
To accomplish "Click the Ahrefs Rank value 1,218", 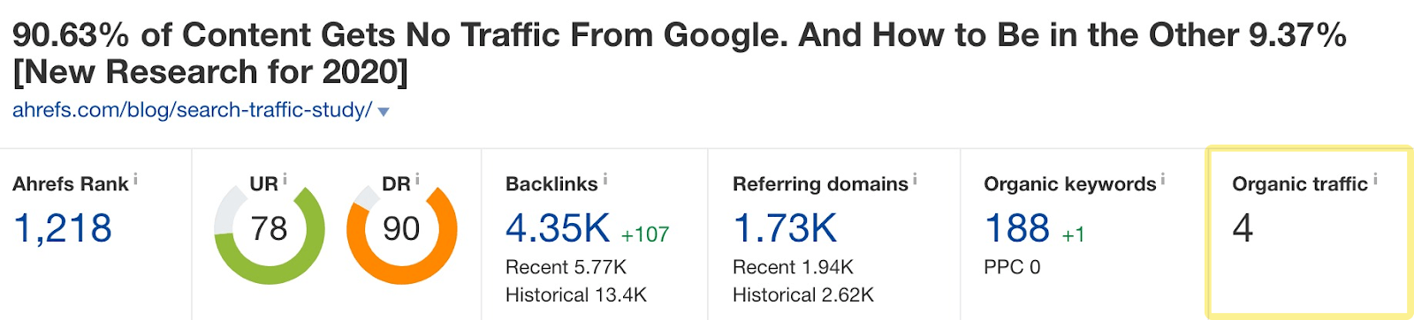I will [63, 228].
